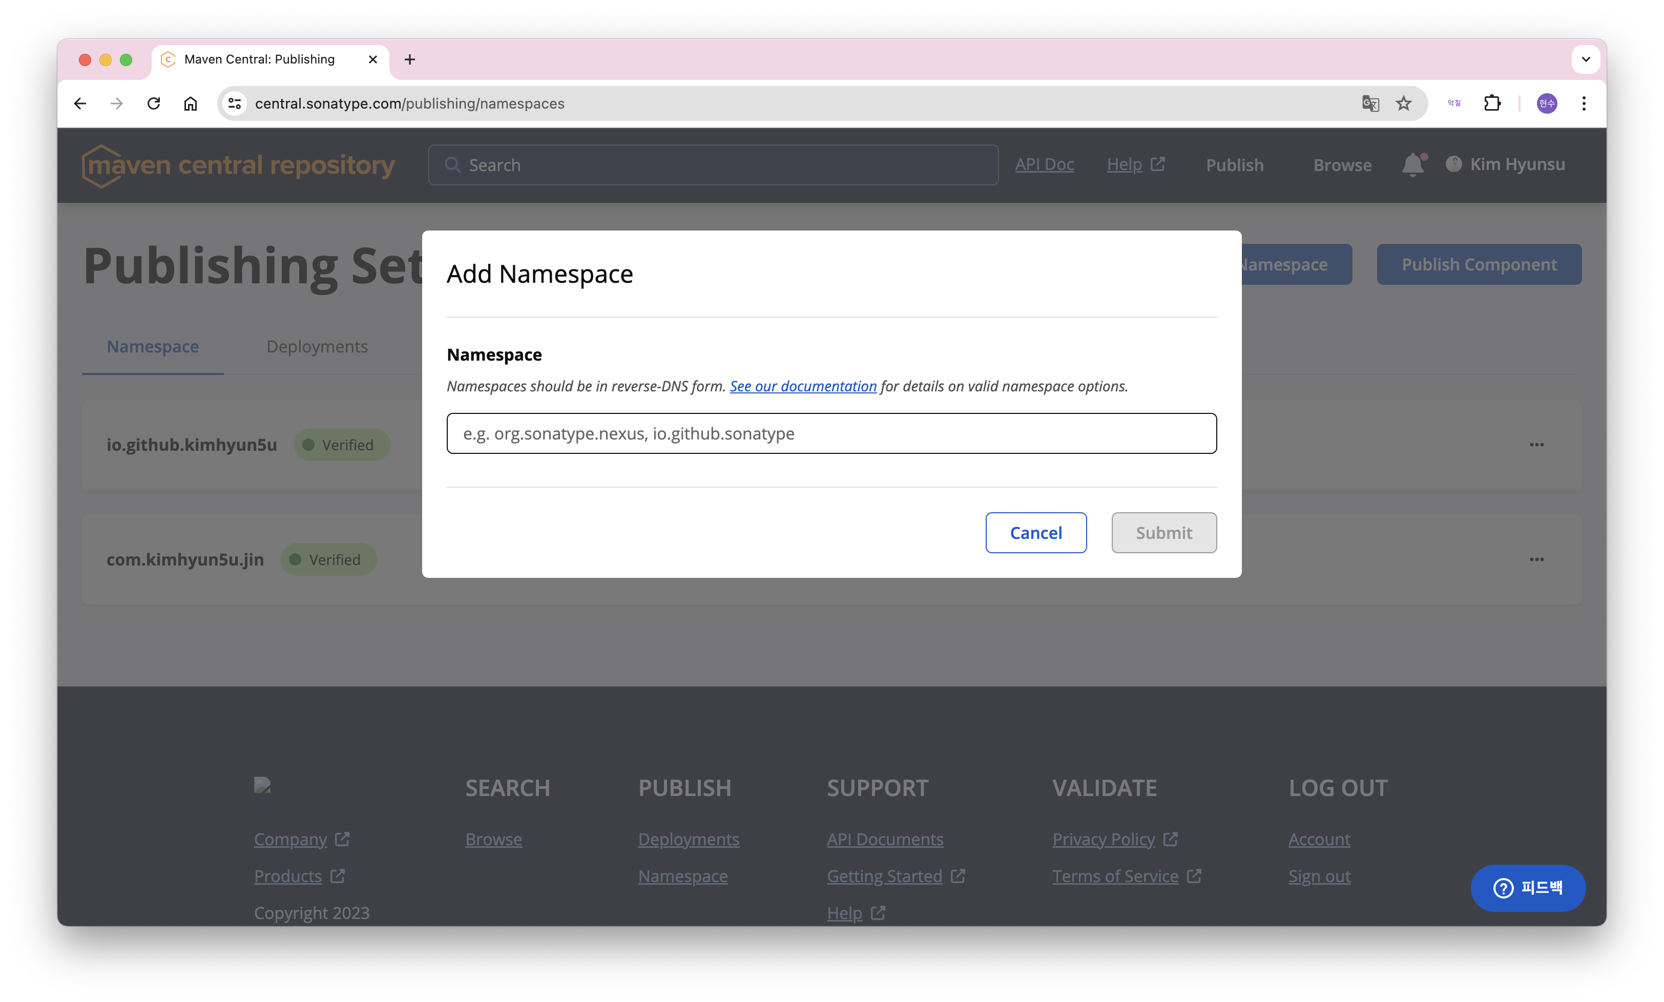Open the blue feedback help button

tap(1528, 888)
